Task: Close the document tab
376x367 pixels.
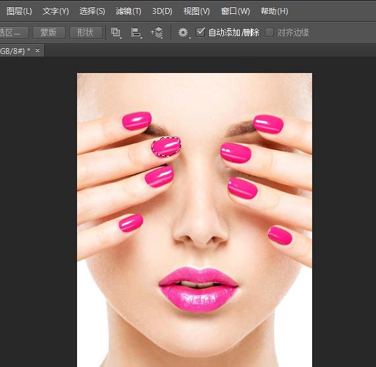Action: pyautogui.click(x=38, y=50)
